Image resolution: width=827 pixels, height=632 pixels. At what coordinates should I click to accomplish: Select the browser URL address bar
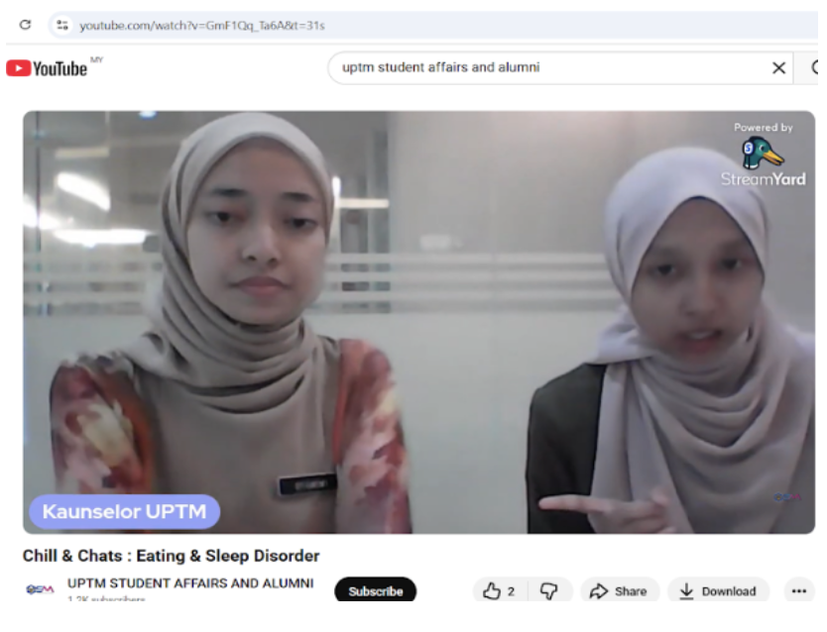(397, 25)
